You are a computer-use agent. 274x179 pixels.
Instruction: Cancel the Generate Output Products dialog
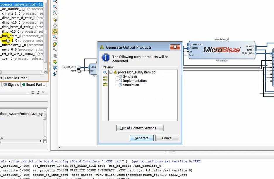(167, 138)
